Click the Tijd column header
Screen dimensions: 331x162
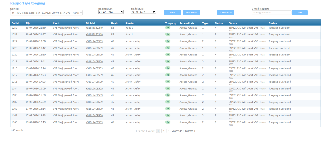(28, 23)
